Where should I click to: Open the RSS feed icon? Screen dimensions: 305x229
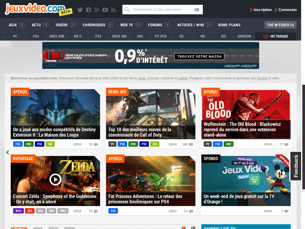tap(113, 10)
